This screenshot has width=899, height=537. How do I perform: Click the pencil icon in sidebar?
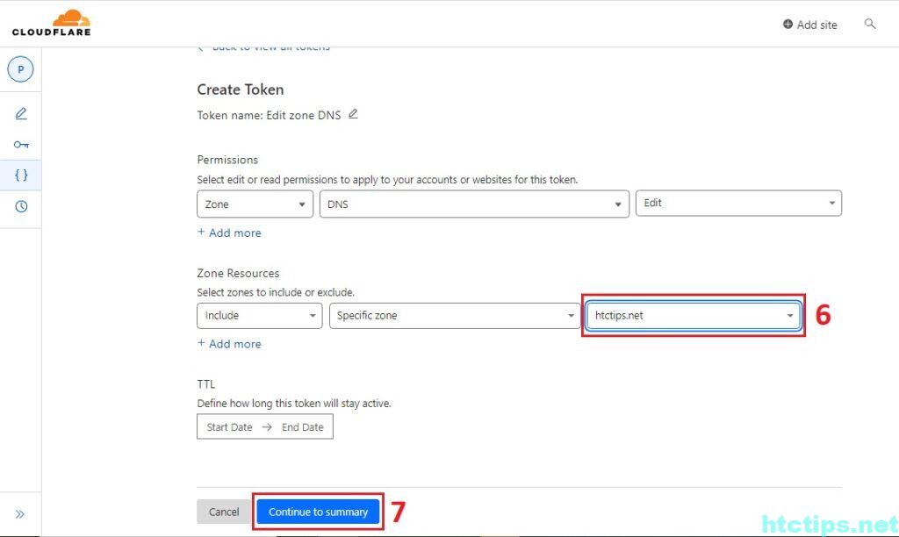[x=21, y=113]
